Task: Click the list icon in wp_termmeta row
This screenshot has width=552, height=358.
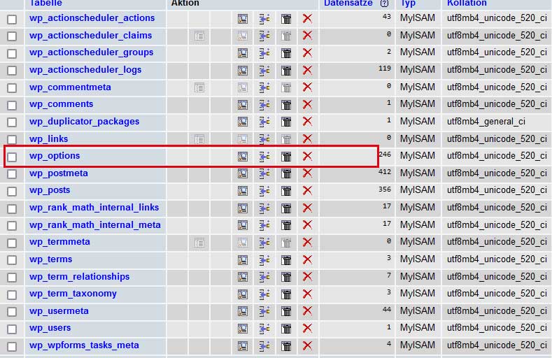Action: (199, 243)
